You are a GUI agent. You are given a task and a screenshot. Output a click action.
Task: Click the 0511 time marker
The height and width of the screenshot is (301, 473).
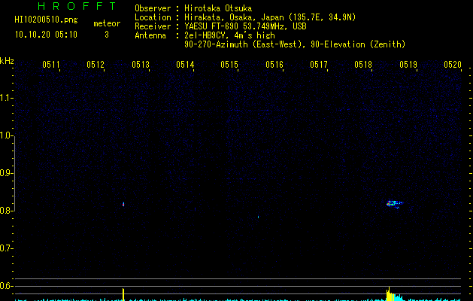51,65
